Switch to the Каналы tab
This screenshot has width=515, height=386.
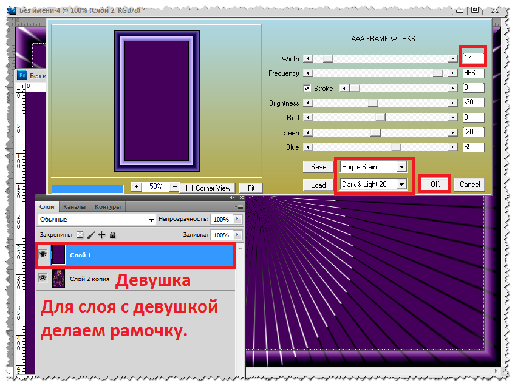74,207
